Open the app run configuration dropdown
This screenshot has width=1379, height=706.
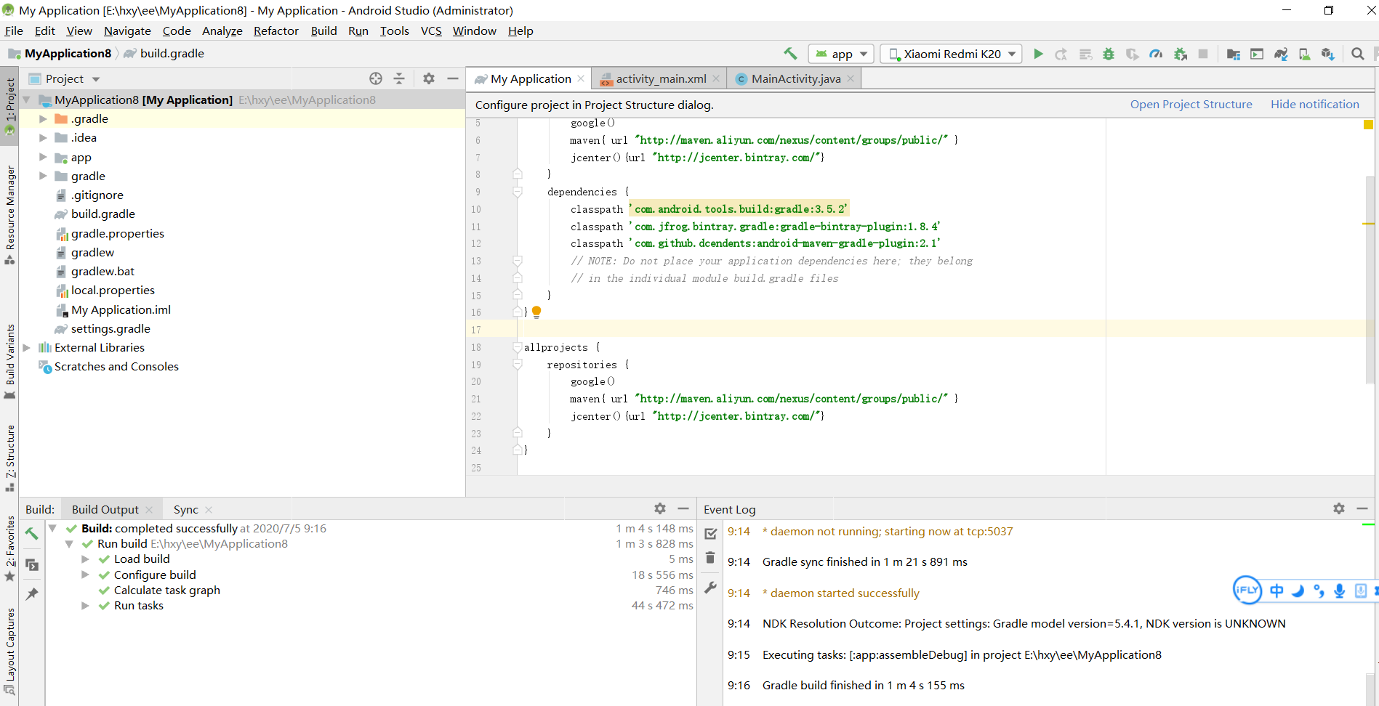(x=841, y=54)
